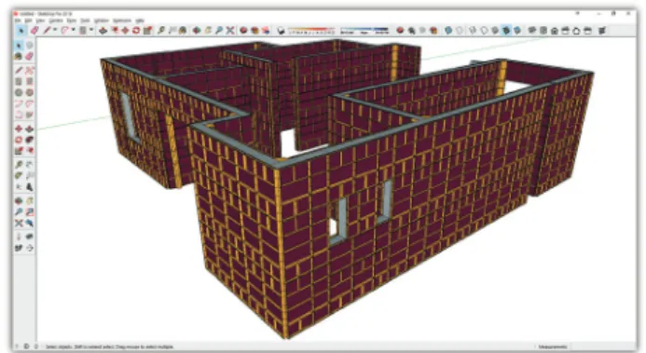Activate the Rotate tool in the top toolbar
This screenshot has width=646, height=353.
136,30
